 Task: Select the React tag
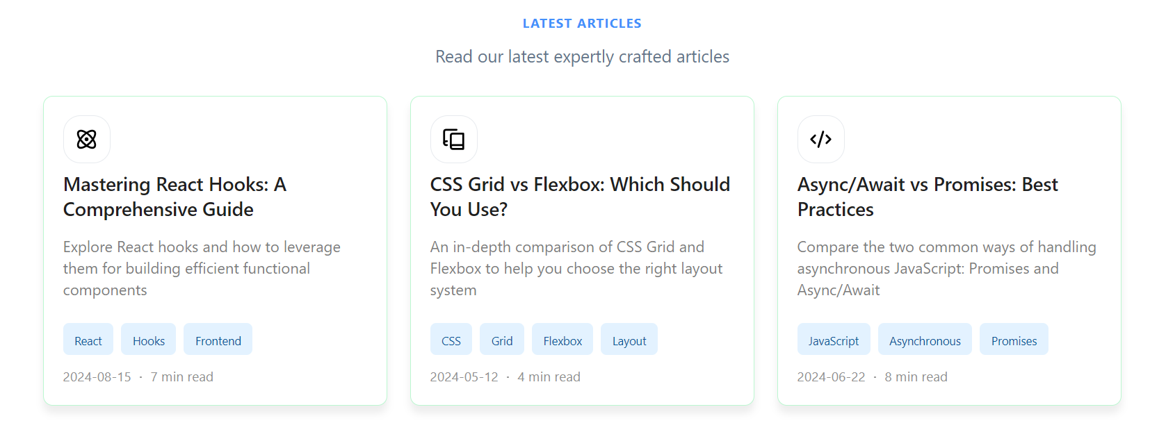pos(88,340)
